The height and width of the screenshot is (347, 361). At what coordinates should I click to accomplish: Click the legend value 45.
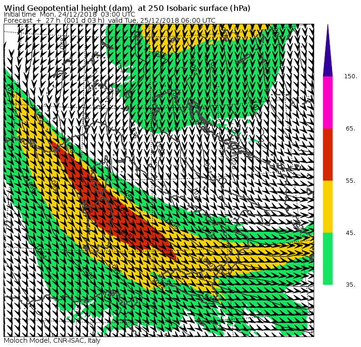click(351, 233)
